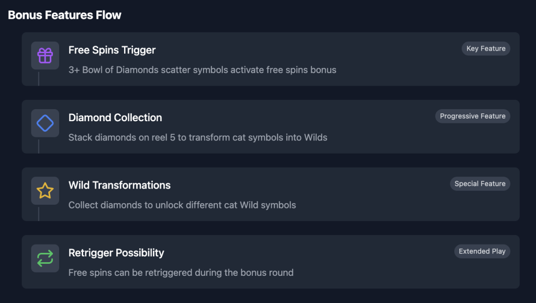
Task: Click the green retrigger arrows icon
Action: tap(45, 258)
